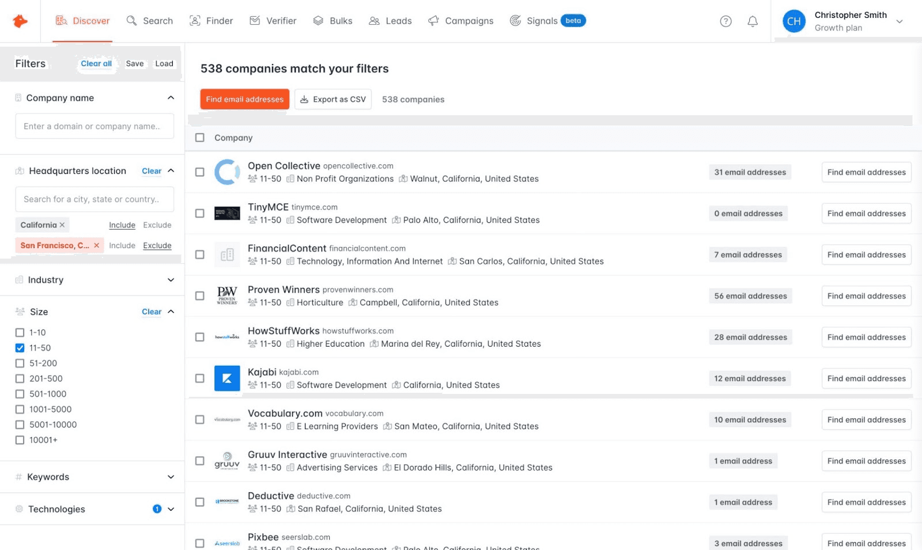
Task: Click the Signals beta badge
Action: [573, 21]
